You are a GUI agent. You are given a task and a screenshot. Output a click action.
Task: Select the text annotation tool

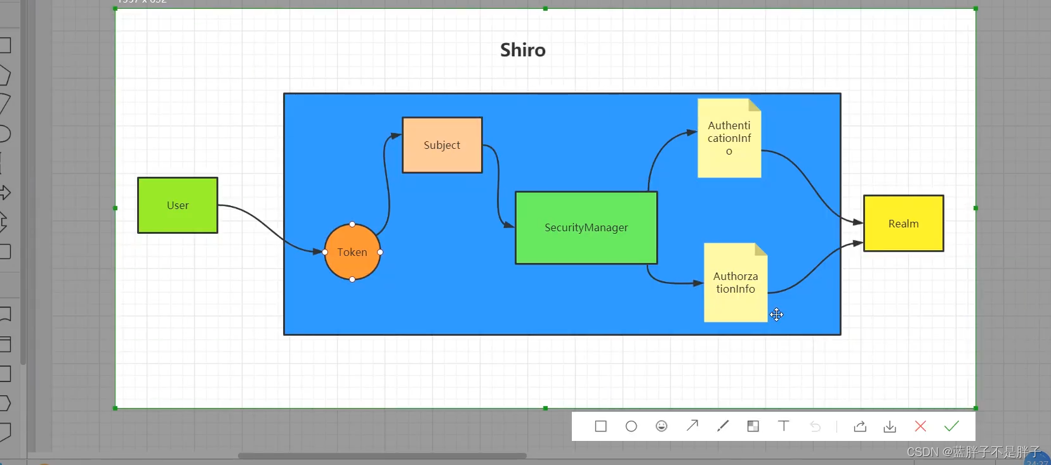tap(783, 426)
